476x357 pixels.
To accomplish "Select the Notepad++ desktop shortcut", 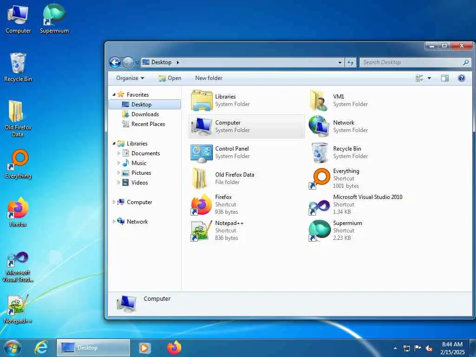I will pos(18,309).
